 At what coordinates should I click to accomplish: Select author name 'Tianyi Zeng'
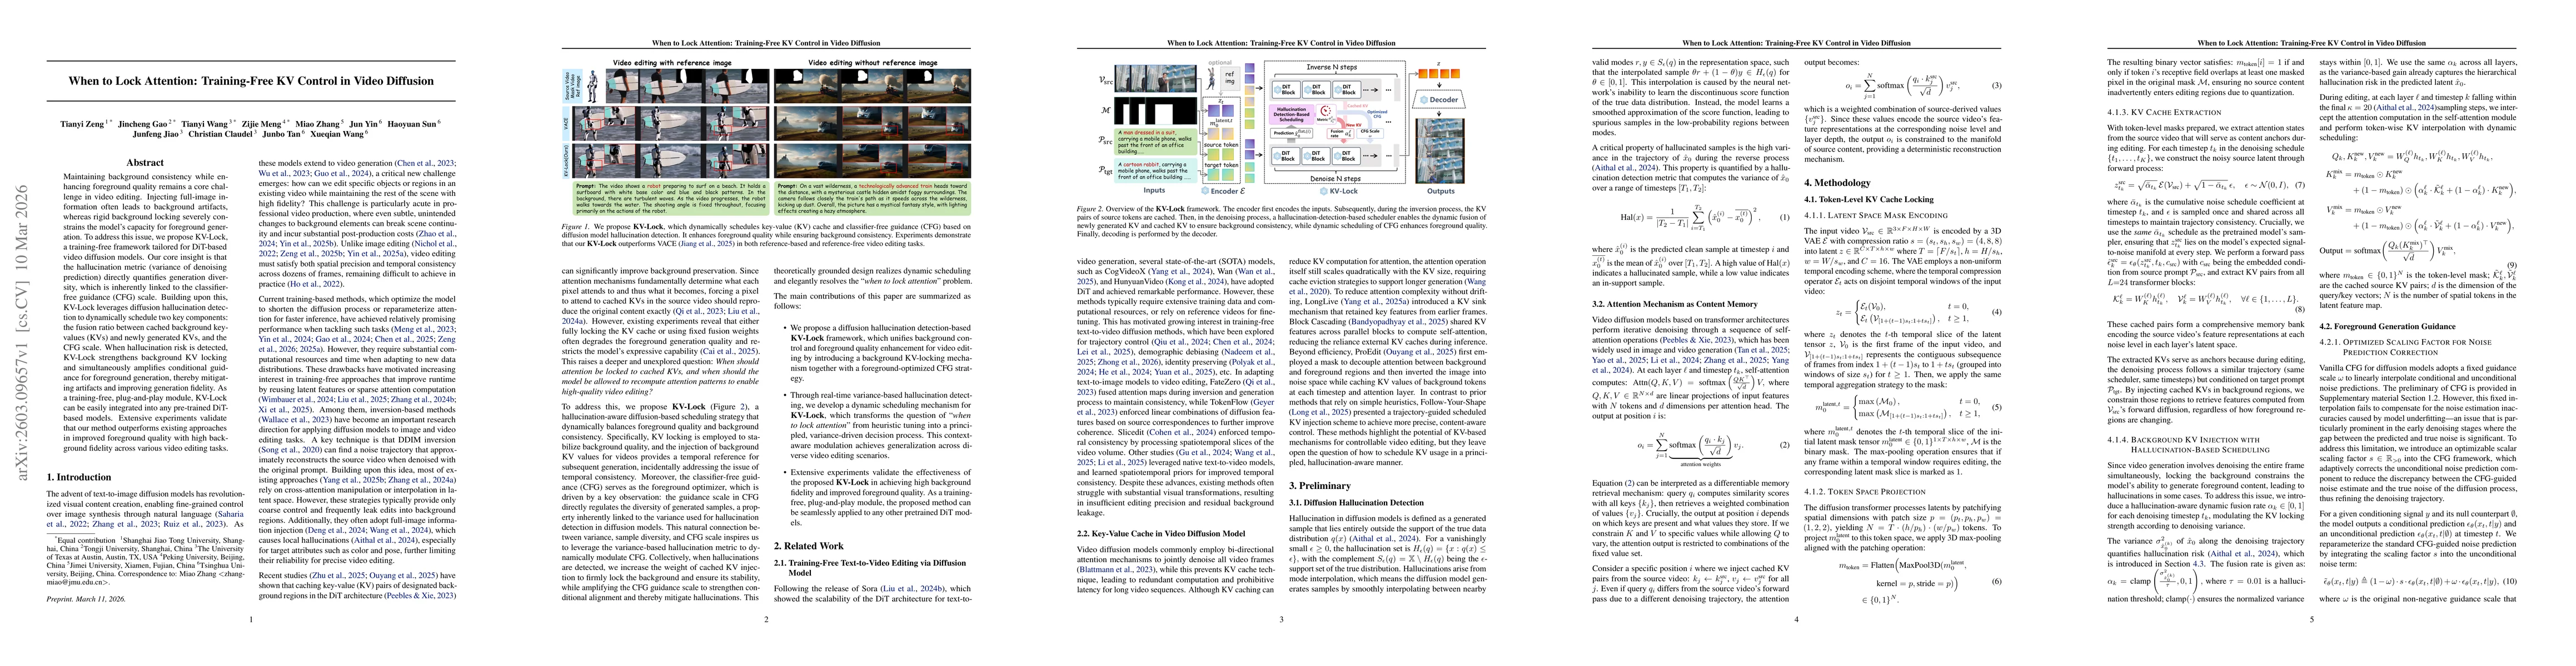click(81, 124)
